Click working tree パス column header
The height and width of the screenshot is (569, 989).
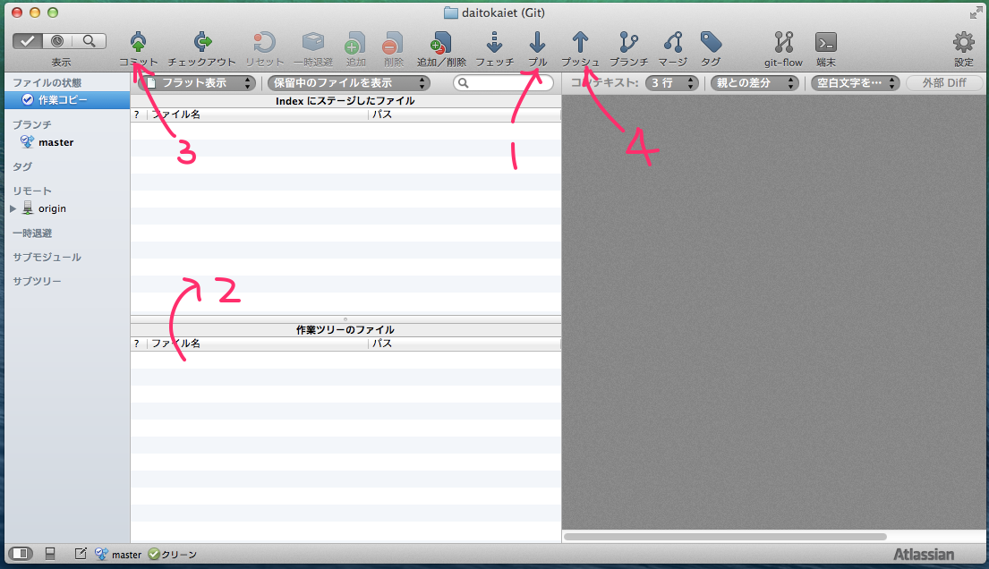coord(465,344)
